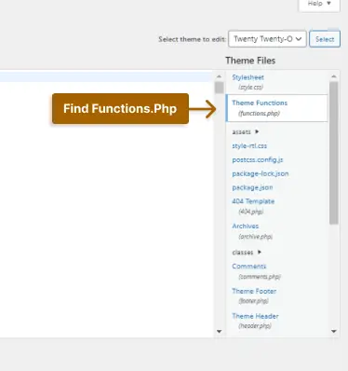
Task: Open the Help dropdown tab
Action: click(x=319, y=4)
